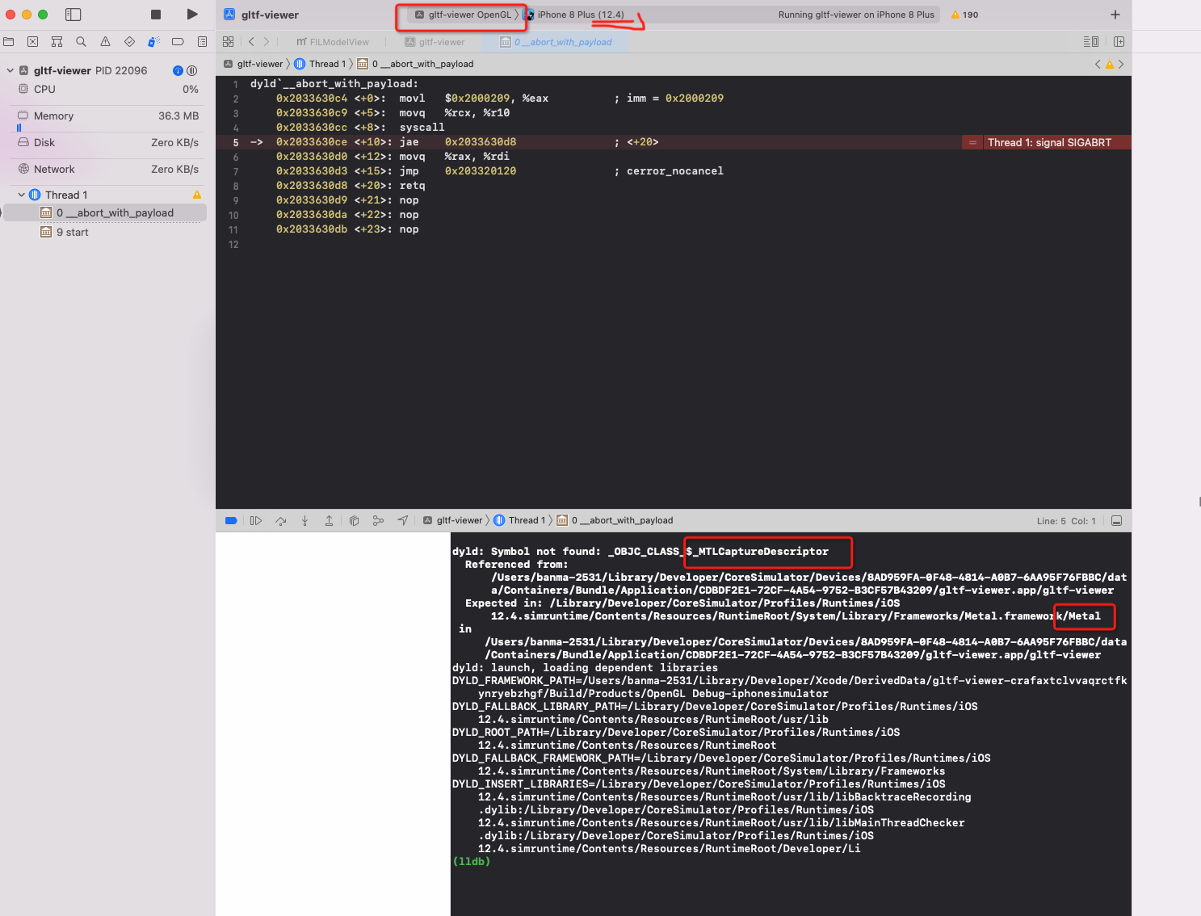Collapse the Thread 1 tree item
Viewport: 1201px width, 916px height.
(21, 194)
